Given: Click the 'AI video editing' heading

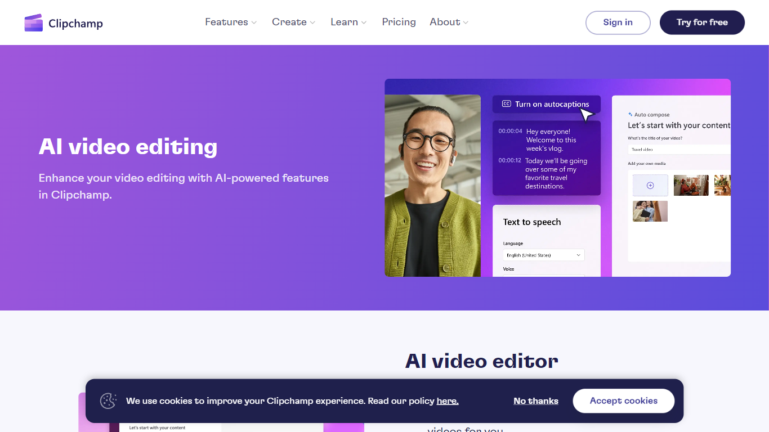Looking at the screenshot, I should click(x=128, y=147).
